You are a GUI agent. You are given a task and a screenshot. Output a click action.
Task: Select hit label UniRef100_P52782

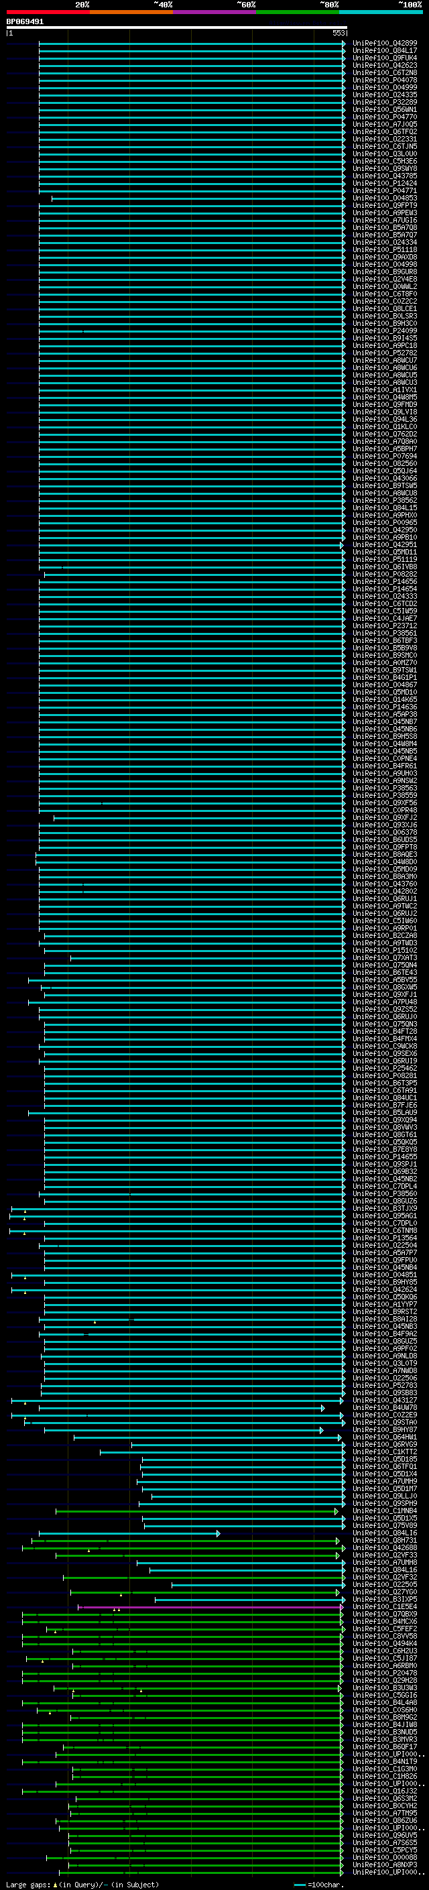pos(385,353)
